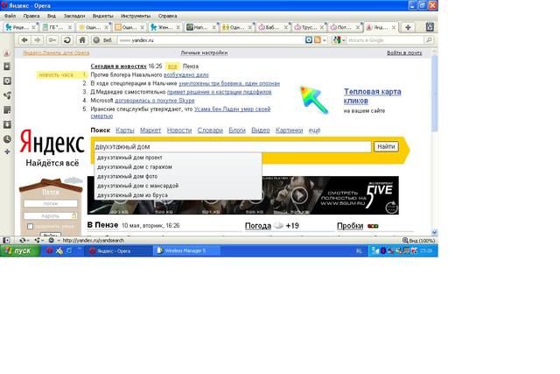
Task: Click the логин field in mail box
Action: coord(51,203)
